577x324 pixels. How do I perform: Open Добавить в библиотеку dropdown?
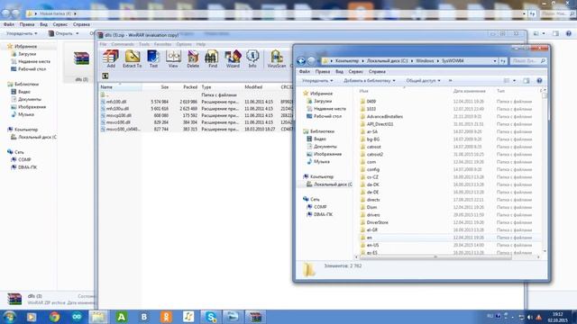coord(369,80)
